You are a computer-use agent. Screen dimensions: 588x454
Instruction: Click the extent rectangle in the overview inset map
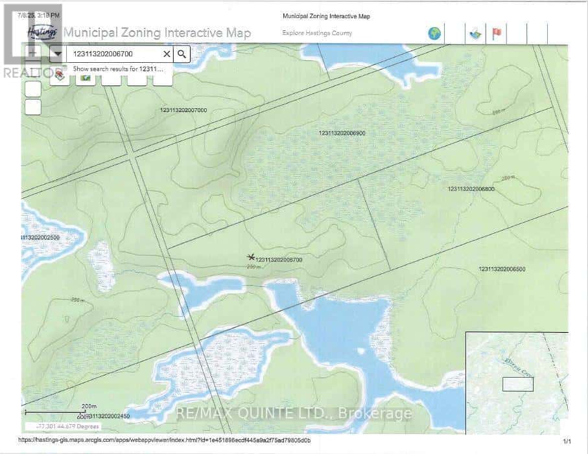click(517, 383)
